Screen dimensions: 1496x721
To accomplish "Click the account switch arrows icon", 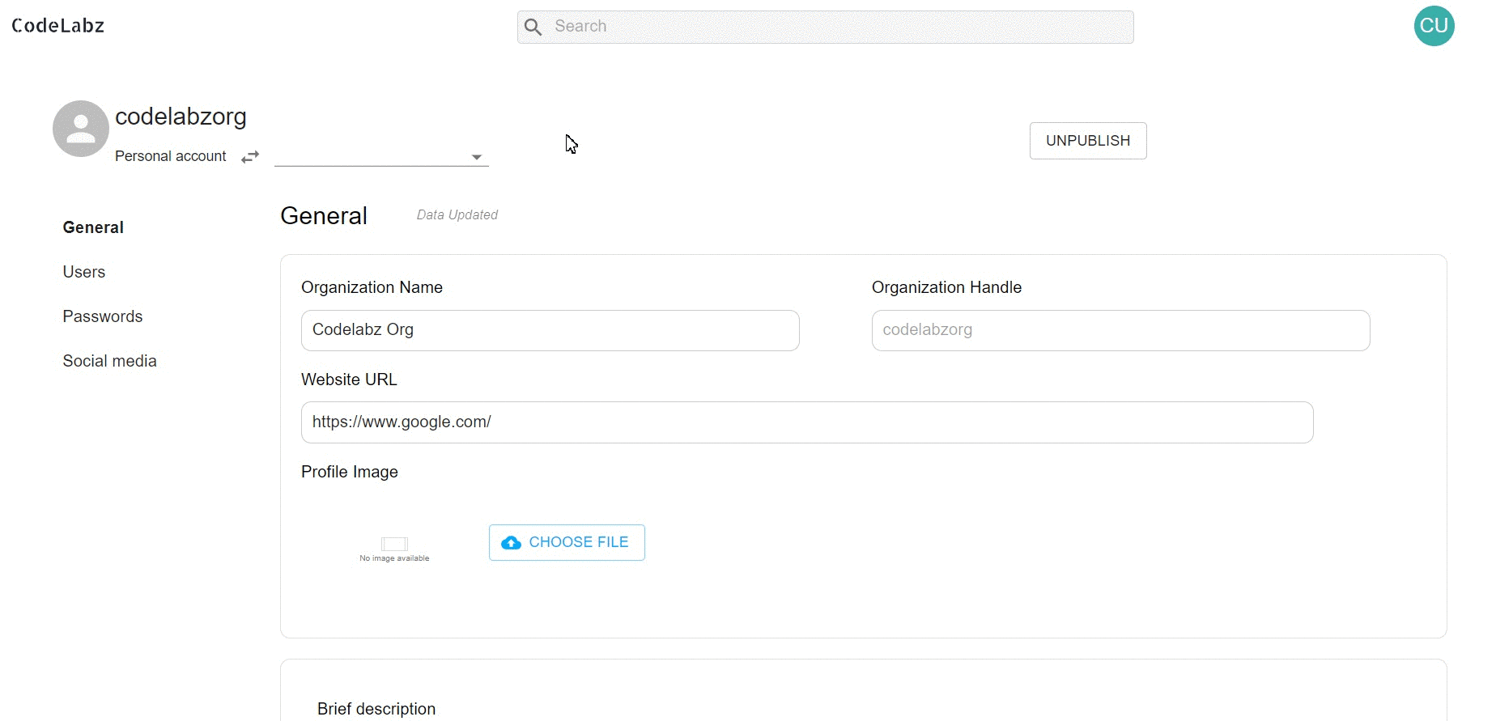I will click(250, 156).
